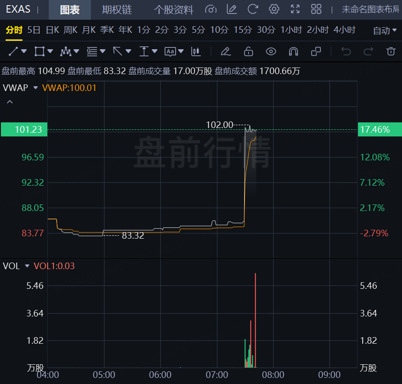Select the trend line drawing tool
This screenshot has width=402, height=384.
pyautogui.click(x=14, y=51)
